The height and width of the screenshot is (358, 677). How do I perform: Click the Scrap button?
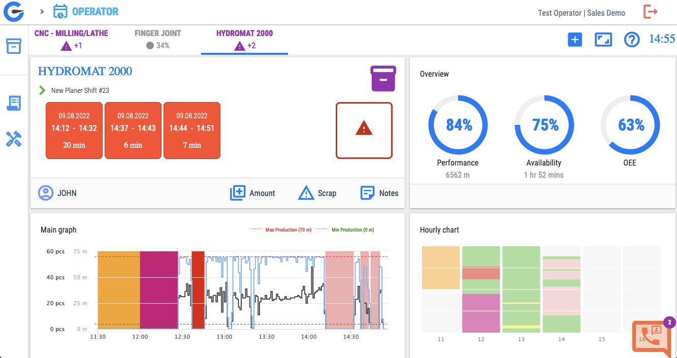coord(317,193)
